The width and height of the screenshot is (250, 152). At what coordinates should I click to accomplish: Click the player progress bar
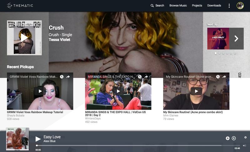(138, 145)
